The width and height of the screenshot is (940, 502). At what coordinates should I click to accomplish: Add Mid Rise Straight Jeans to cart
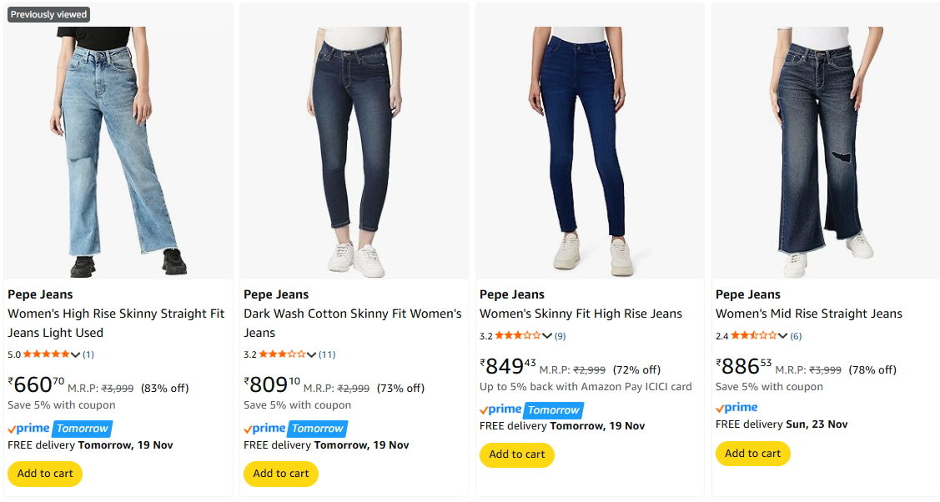(x=752, y=454)
